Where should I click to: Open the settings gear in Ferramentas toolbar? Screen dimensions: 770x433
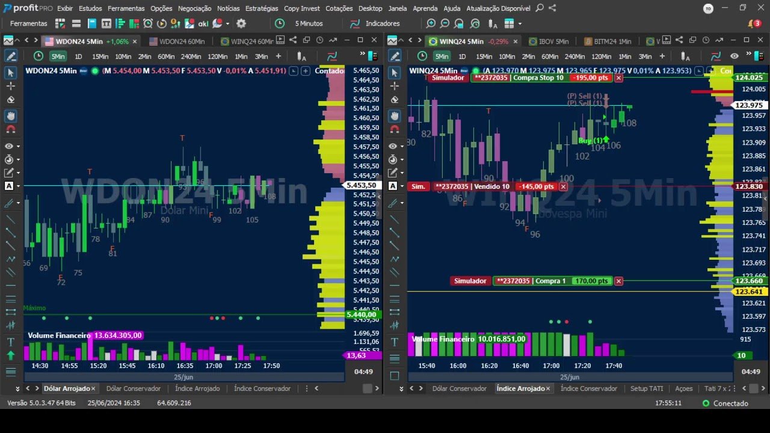[241, 23]
